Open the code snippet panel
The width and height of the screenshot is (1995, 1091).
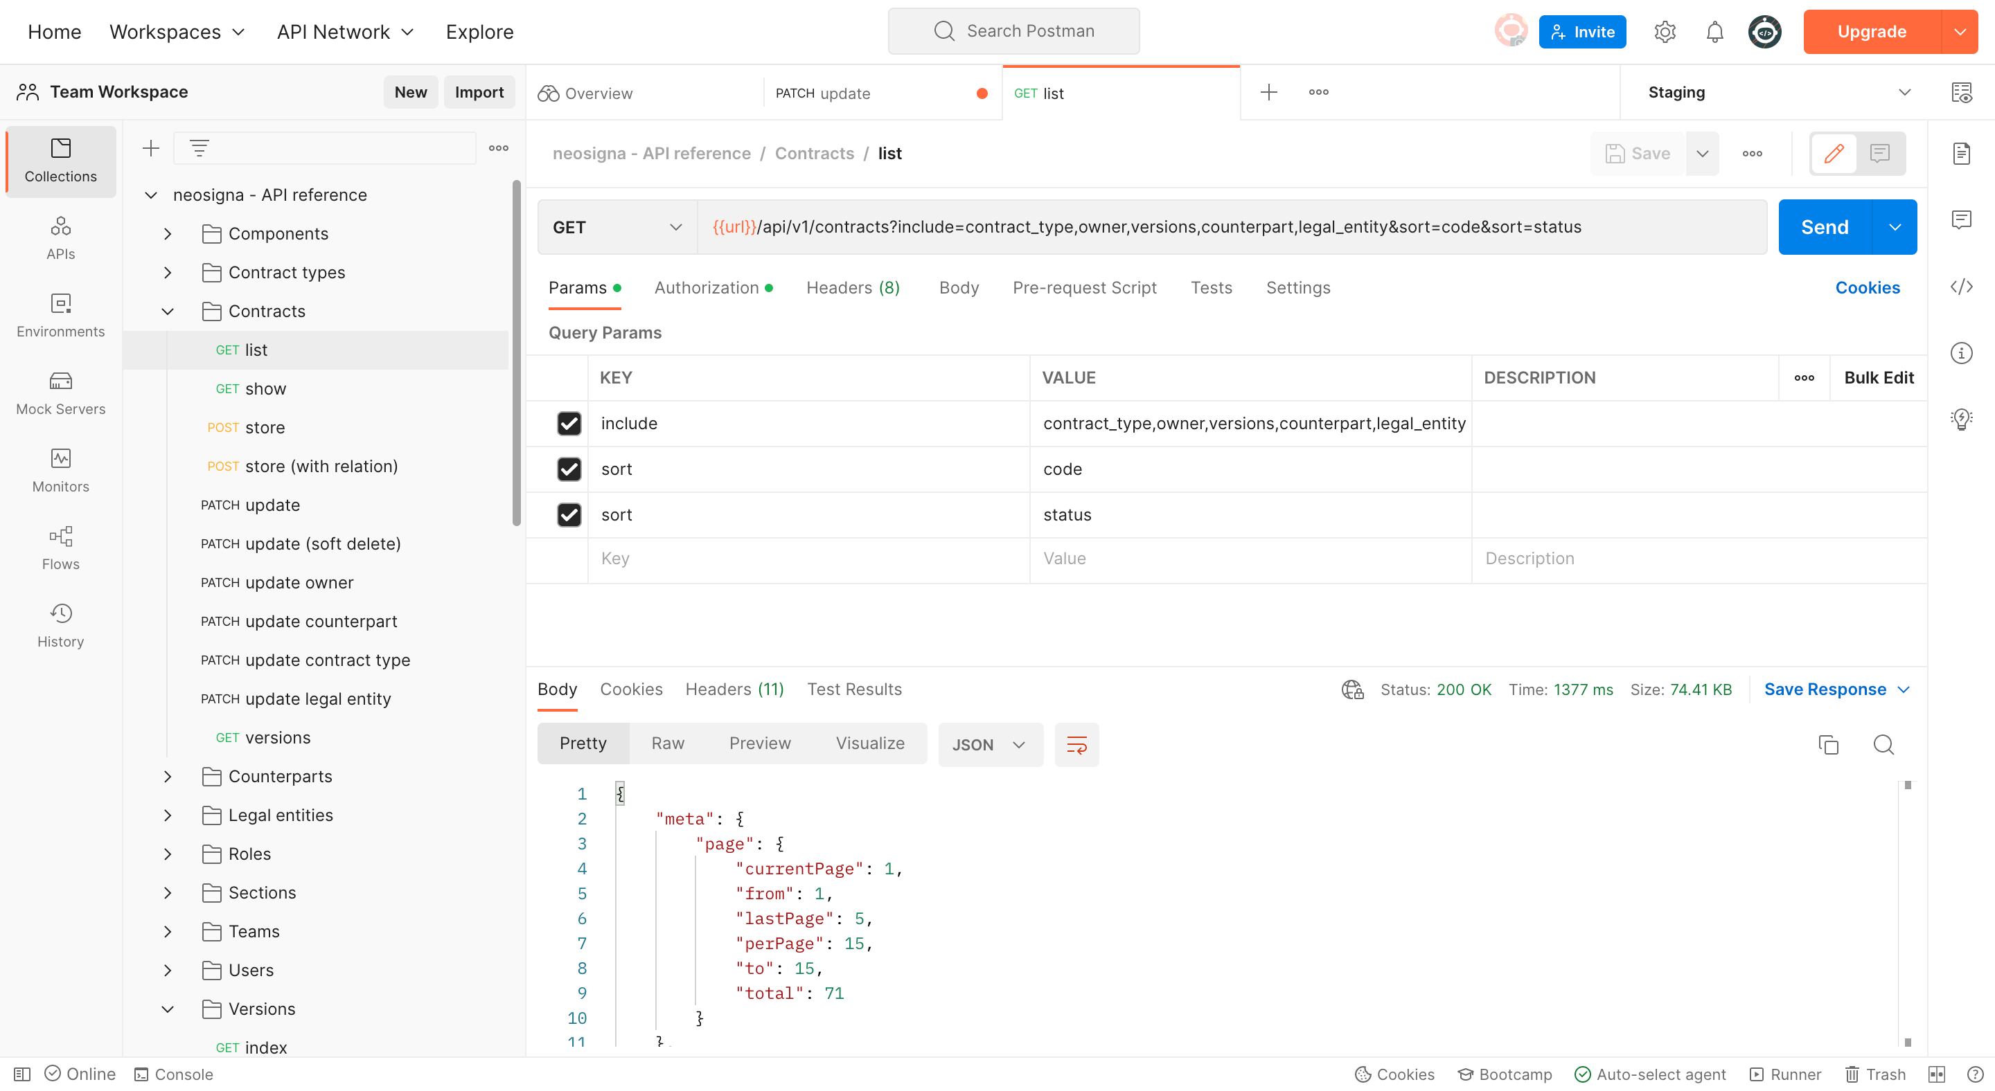coord(1962,287)
